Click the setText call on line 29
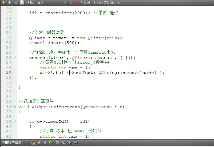 point(84,73)
